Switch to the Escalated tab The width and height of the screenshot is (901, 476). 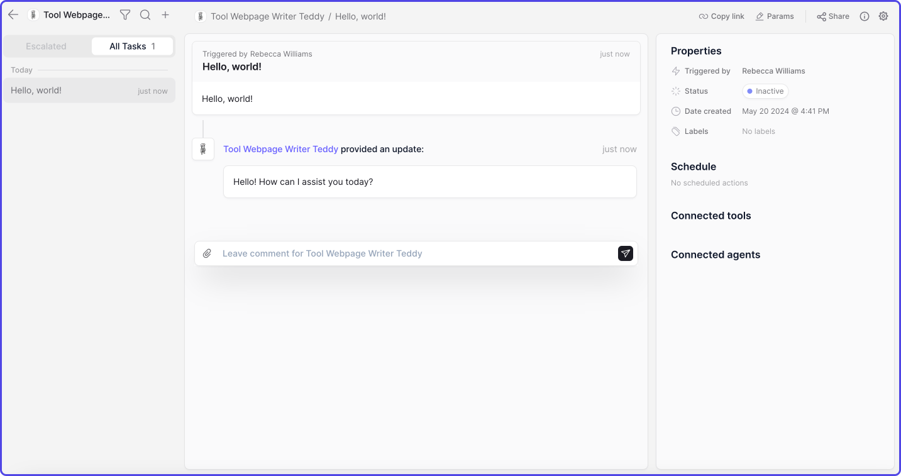pyautogui.click(x=47, y=47)
